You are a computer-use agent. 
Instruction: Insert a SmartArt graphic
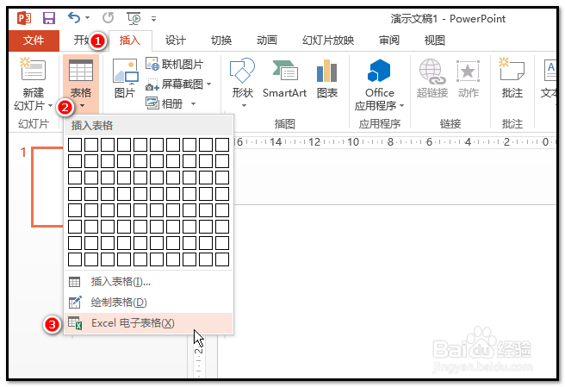(285, 78)
